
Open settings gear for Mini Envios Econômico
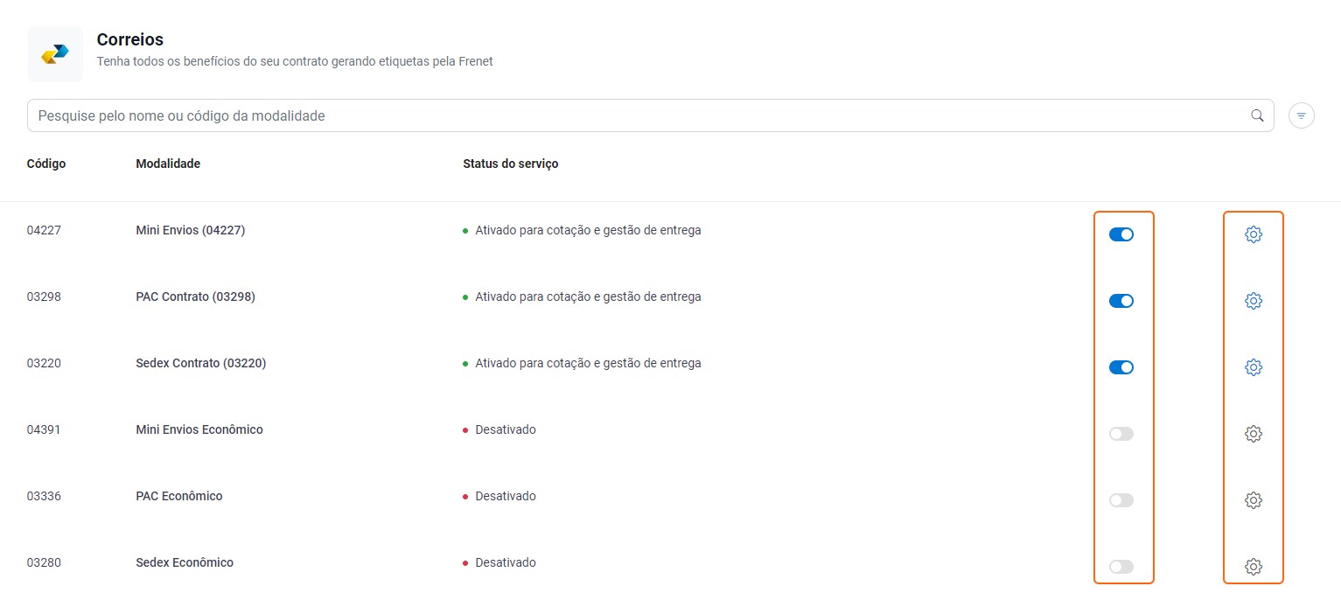click(1254, 433)
